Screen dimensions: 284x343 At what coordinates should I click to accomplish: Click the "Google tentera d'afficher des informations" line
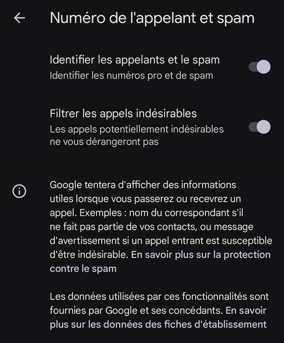click(x=143, y=185)
